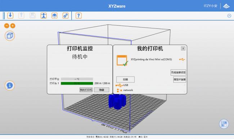Click the toolbar drag handle at left edge
234x139 pixels.
coord(4,16)
